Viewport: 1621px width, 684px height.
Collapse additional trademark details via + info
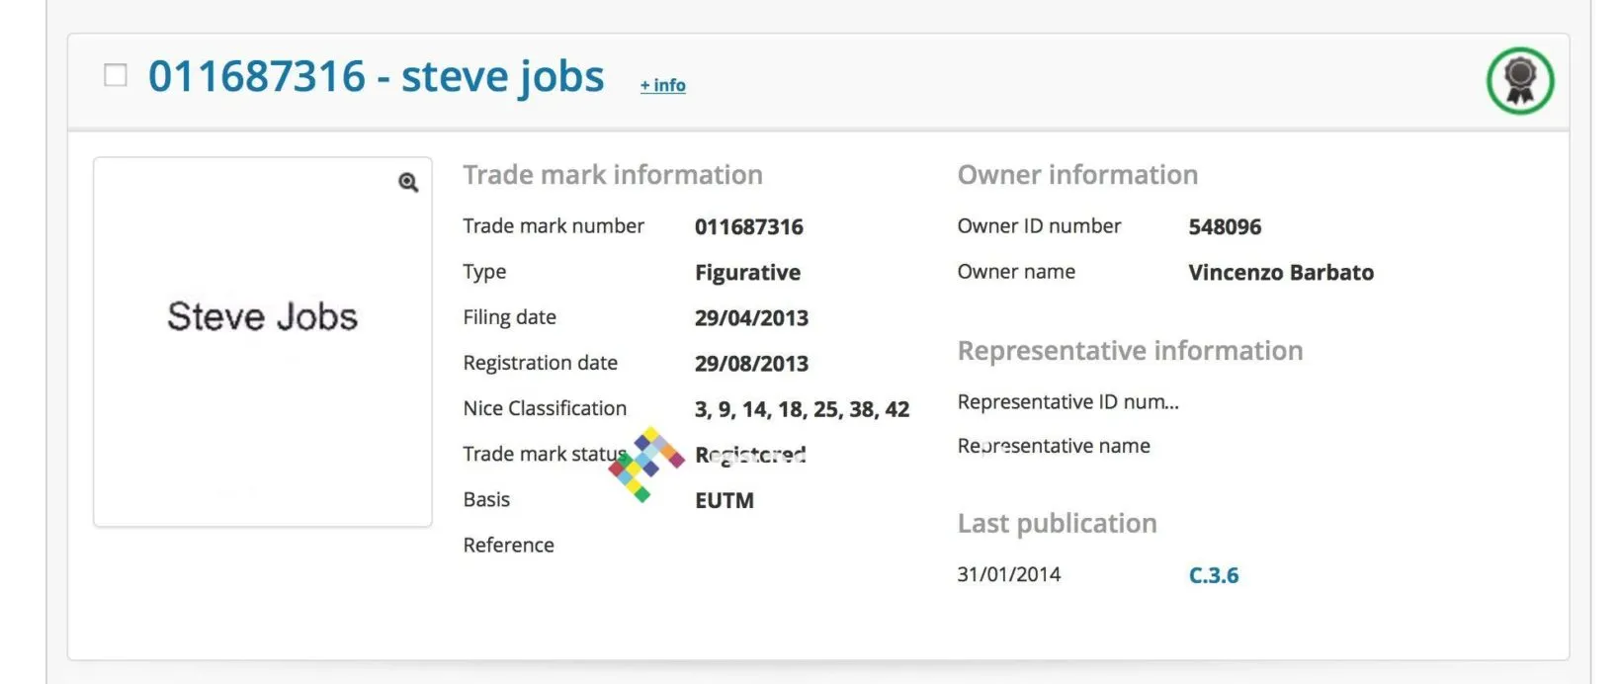click(662, 85)
